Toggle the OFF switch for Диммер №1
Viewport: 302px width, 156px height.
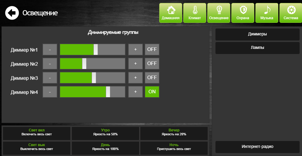[152, 49]
